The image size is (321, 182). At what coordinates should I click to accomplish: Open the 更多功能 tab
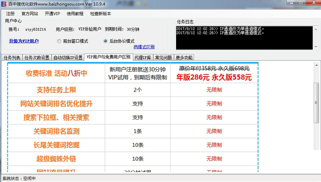click(184, 58)
